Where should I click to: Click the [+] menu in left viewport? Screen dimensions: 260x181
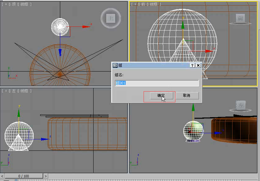click(6, 91)
